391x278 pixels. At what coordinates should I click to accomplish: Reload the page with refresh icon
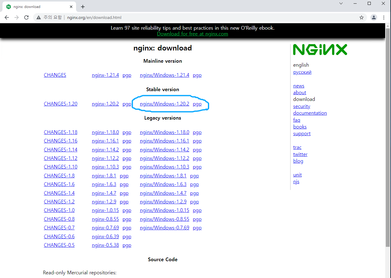tap(26, 17)
